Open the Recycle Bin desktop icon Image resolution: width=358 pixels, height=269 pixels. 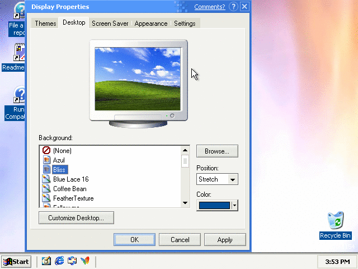coord(336,220)
